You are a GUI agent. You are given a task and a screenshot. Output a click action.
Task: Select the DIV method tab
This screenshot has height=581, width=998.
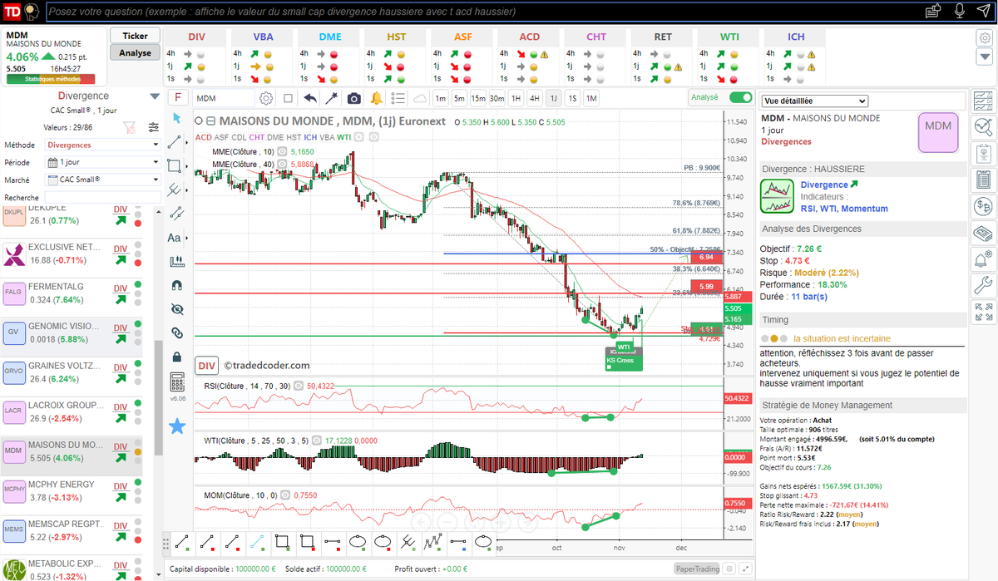[x=196, y=37]
